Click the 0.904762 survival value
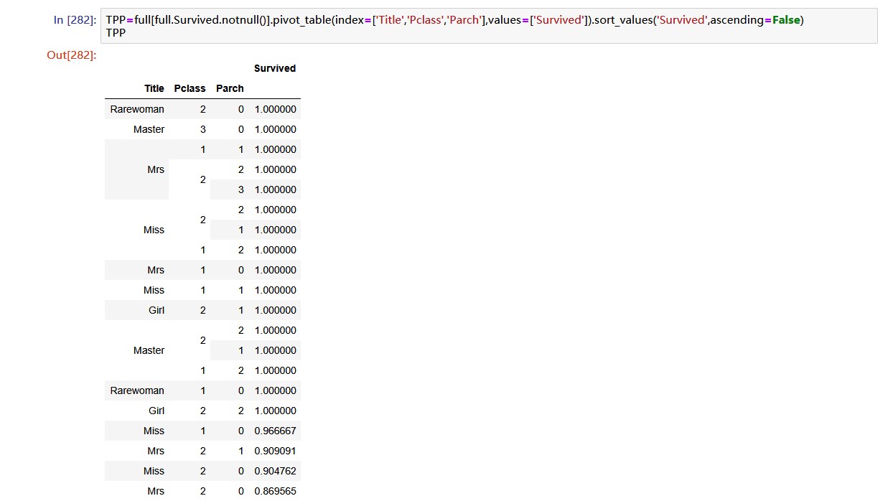Screen dimensions: 893x501 (x=275, y=471)
